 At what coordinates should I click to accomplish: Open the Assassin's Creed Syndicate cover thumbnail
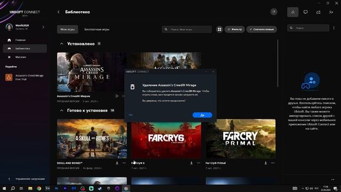point(166,60)
